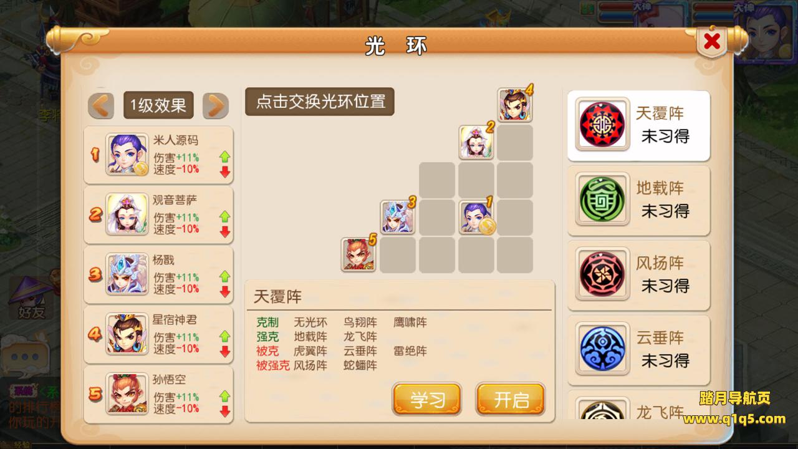
Task: Tap 杨戬 avatar at grid position 3
Action: click(x=398, y=217)
